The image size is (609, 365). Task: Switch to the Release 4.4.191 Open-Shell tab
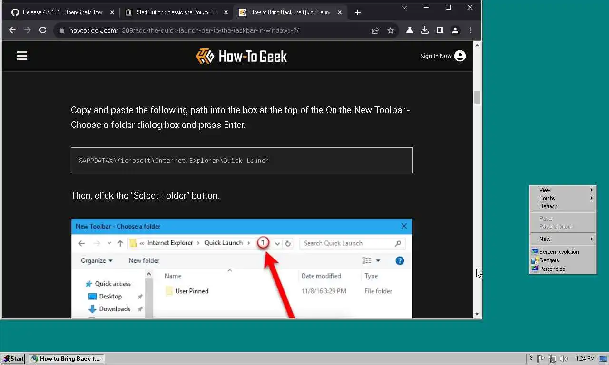pos(62,12)
